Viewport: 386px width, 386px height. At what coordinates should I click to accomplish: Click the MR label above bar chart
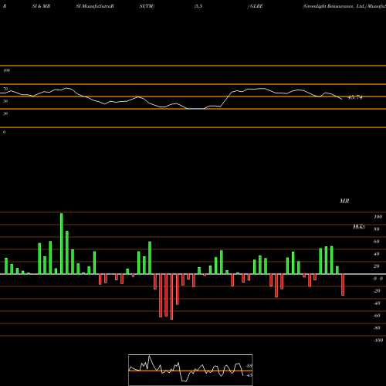point(344,201)
